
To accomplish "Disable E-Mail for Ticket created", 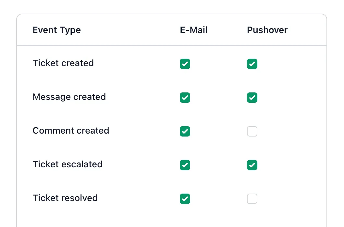I will point(185,64).
